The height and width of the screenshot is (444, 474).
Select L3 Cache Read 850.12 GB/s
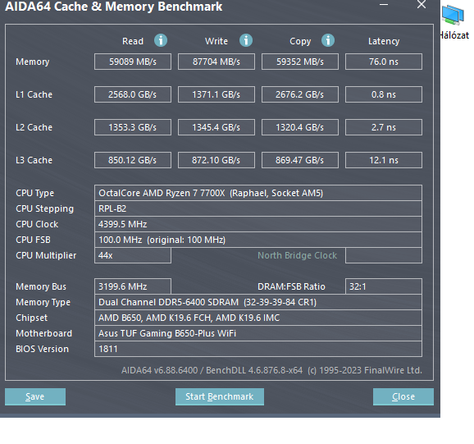click(133, 160)
